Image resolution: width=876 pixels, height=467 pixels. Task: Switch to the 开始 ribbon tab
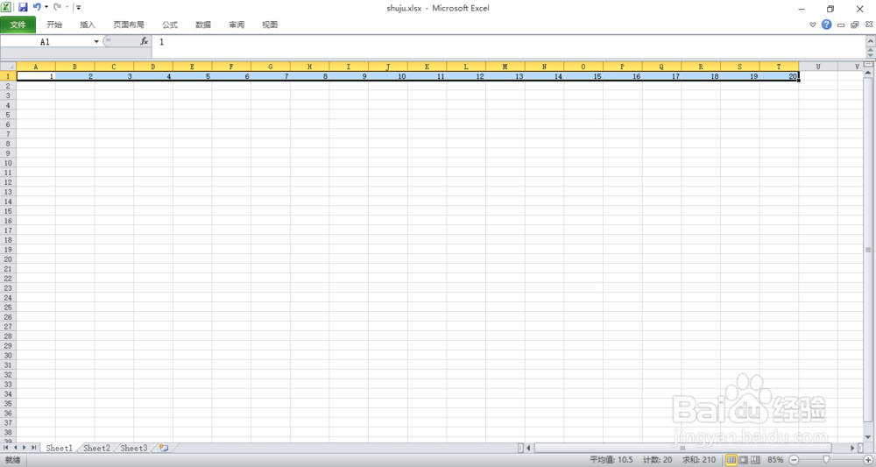(54, 25)
